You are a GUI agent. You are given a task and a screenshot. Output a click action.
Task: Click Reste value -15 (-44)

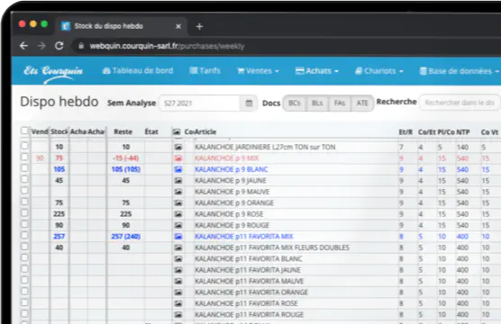(x=126, y=158)
